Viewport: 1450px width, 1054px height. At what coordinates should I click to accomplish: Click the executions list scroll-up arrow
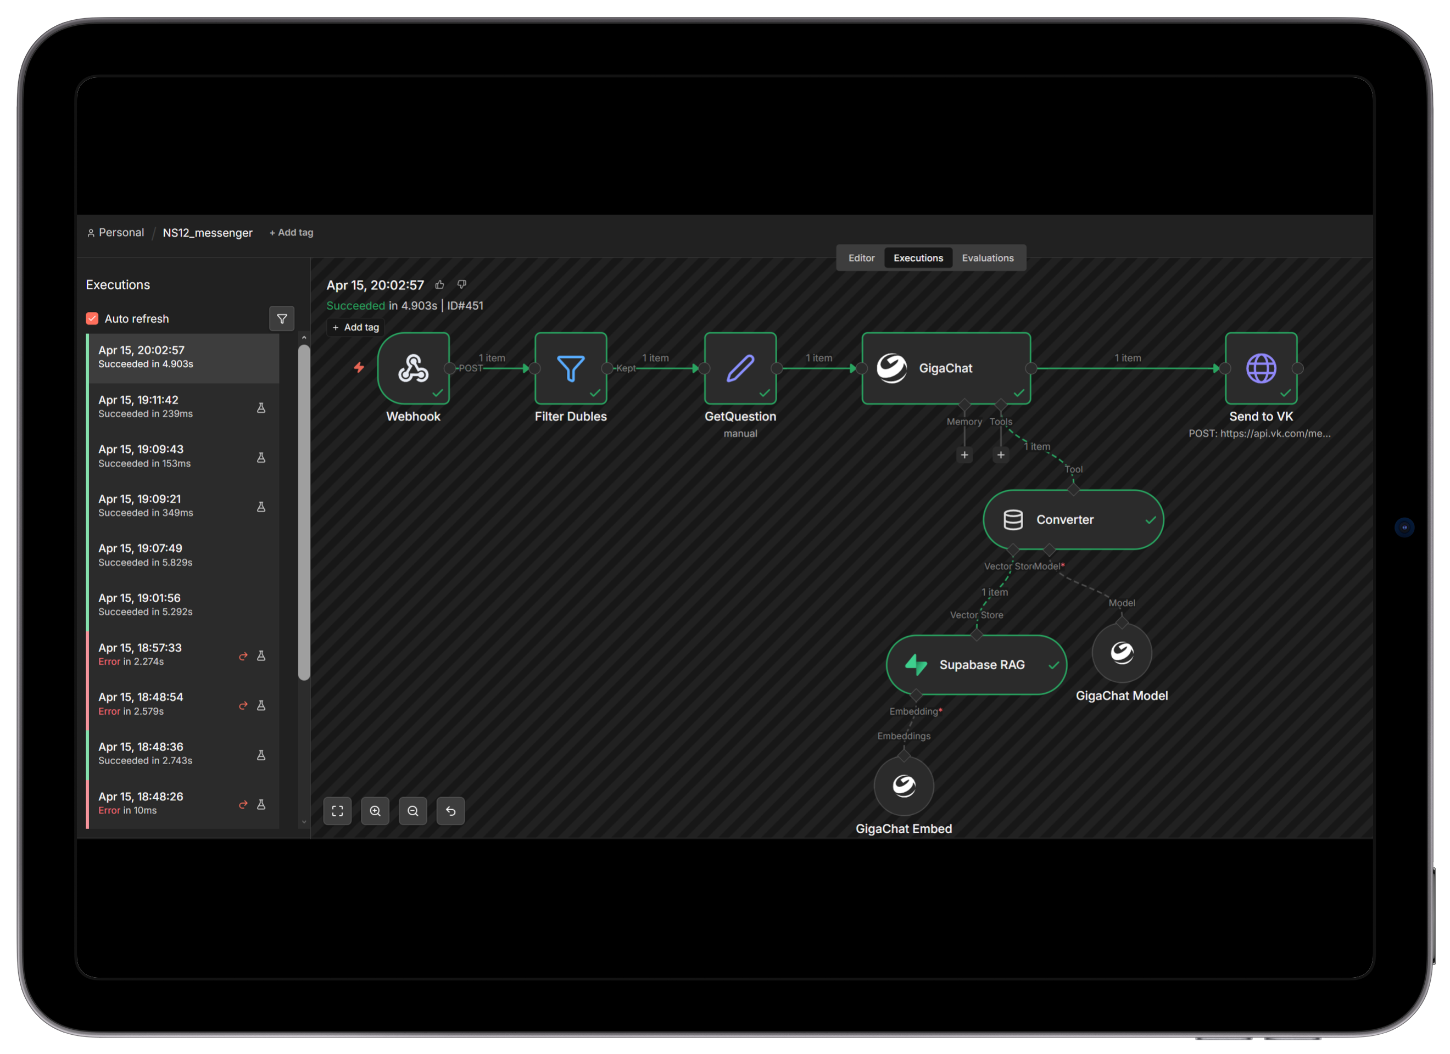tap(304, 338)
